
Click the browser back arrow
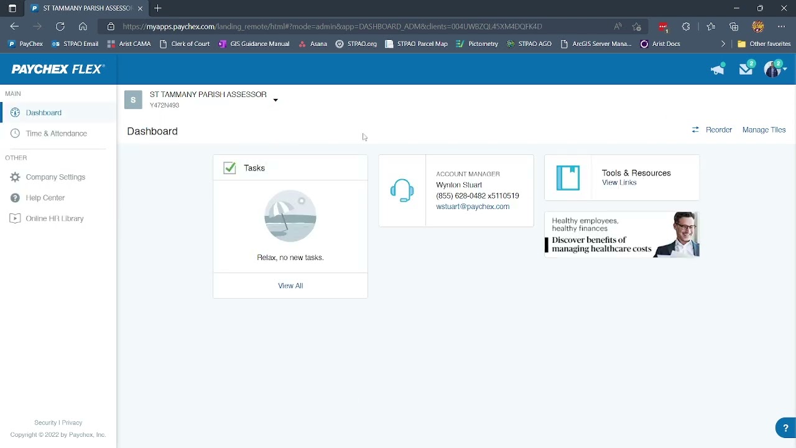tap(14, 26)
